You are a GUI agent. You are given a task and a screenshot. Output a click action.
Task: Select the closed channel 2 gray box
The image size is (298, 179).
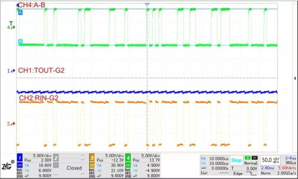56,157
